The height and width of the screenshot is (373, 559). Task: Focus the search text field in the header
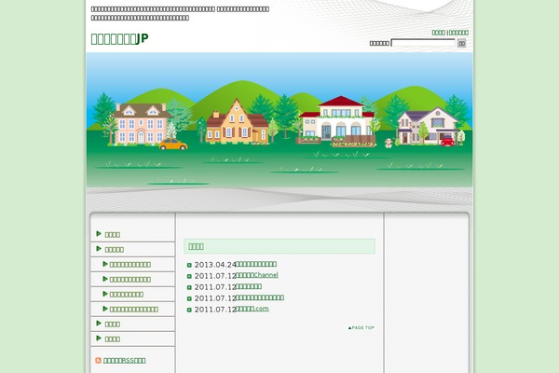click(423, 43)
